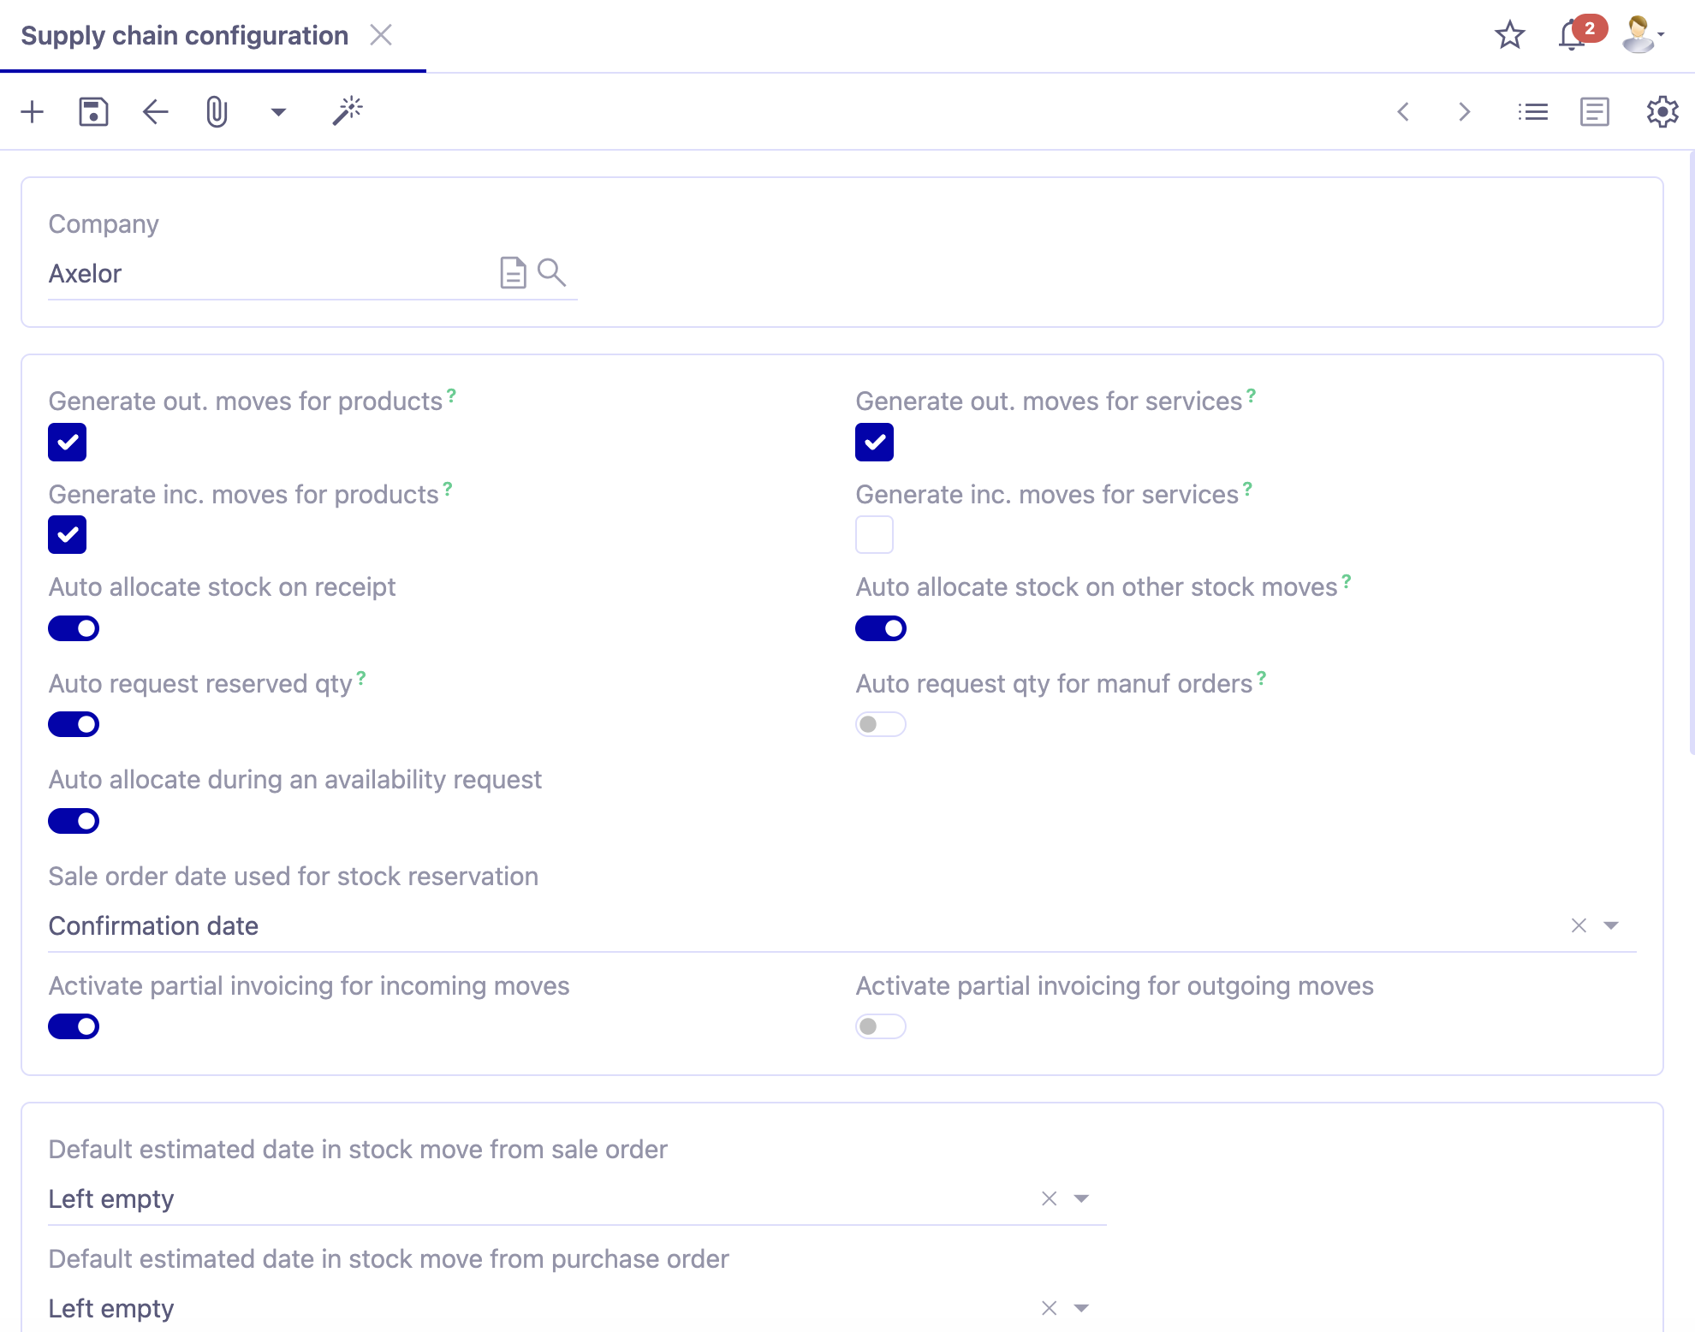
Task: Open the settings gear in the toolbar
Action: point(1662,111)
